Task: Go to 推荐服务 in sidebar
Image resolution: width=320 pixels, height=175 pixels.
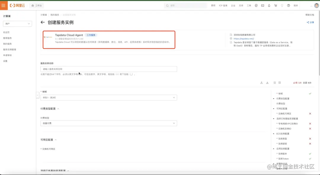Action: click(7, 38)
